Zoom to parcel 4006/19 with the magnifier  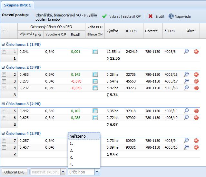pos(186,118)
